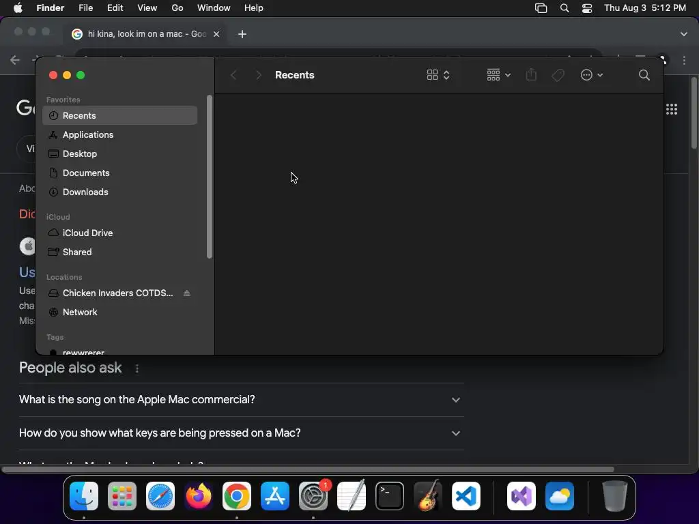Select iCloud Drive in sidebar

coord(119,233)
